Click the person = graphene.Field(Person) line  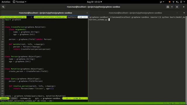point(26,81)
